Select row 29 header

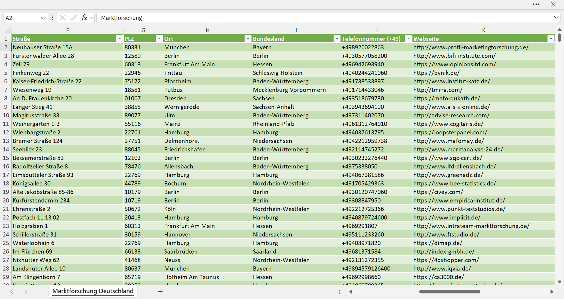(6, 277)
